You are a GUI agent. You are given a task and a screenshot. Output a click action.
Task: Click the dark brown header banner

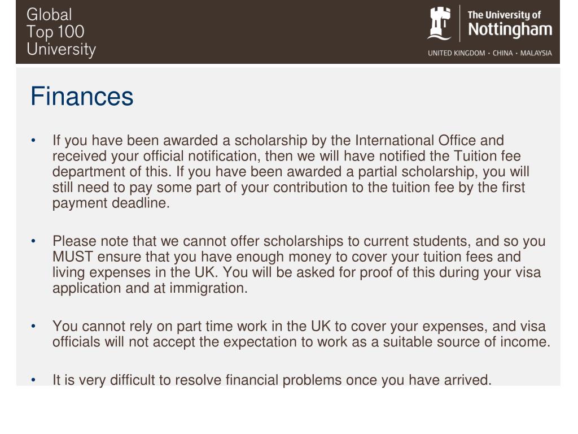(x=288, y=32)
